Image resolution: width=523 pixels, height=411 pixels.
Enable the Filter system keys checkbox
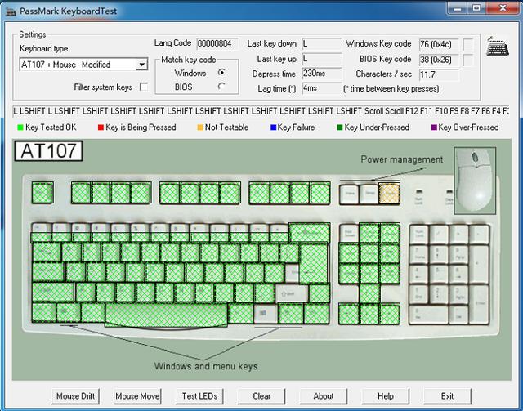pyautogui.click(x=144, y=87)
